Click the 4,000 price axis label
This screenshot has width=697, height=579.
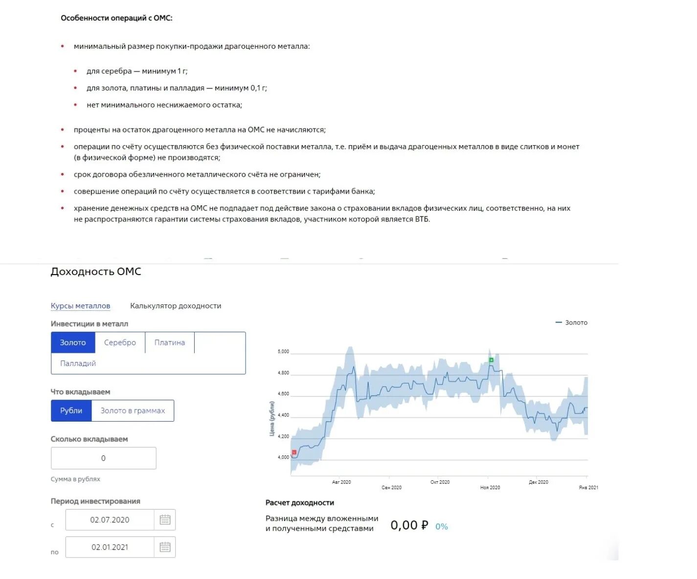pos(283,458)
